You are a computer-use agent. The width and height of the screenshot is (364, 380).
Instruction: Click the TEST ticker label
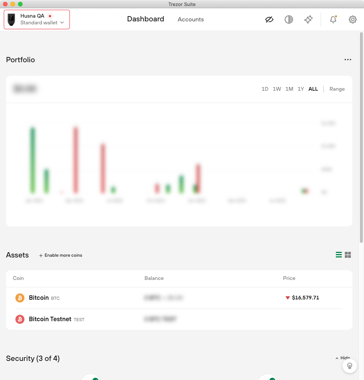click(x=79, y=320)
